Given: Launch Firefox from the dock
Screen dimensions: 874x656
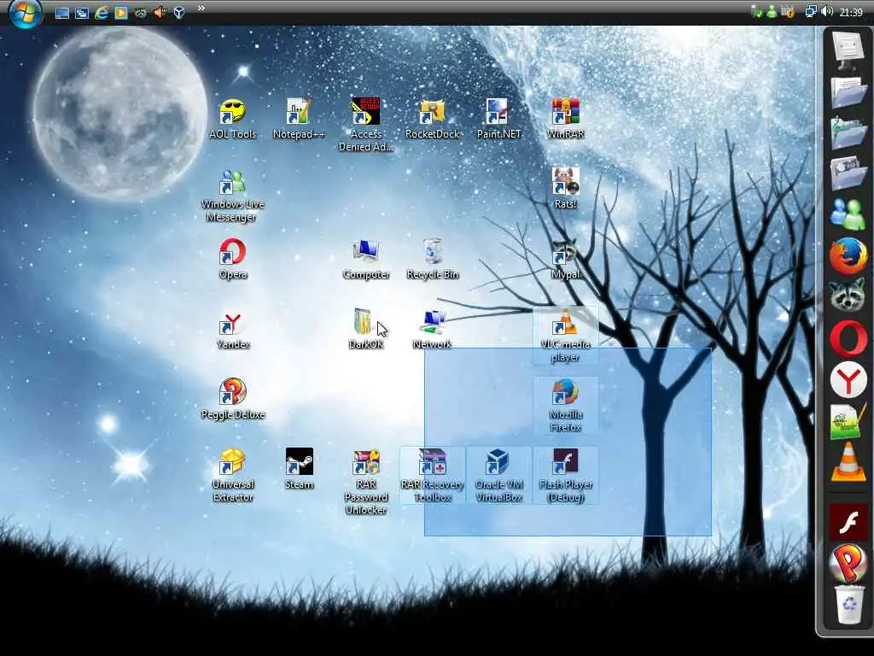Looking at the screenshot, I should (848, 255).
